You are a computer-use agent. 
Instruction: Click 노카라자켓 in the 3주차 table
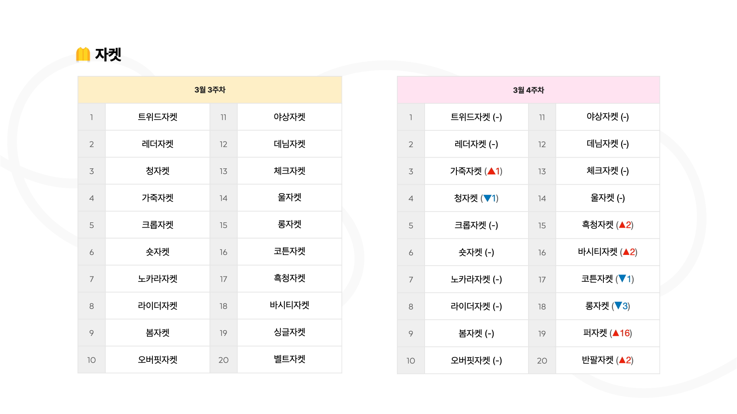158,279
